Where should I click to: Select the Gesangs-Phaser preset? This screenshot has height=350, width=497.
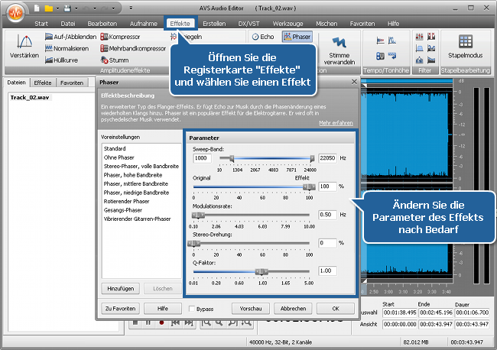[x=124, y=210]
